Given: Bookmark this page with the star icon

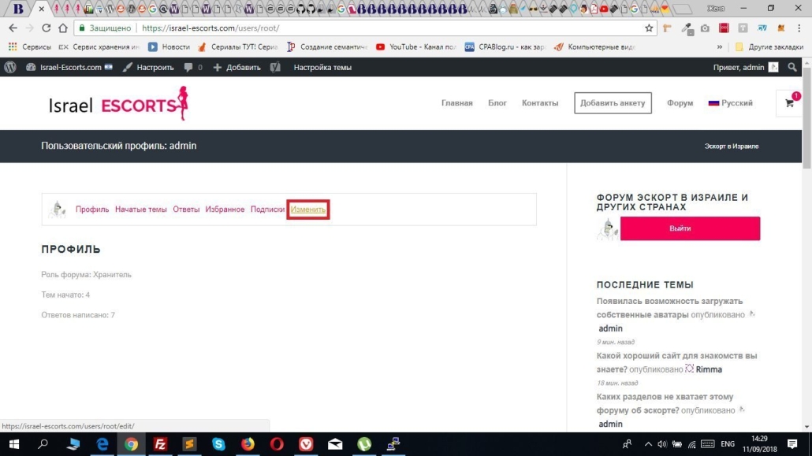Looking at the screenshot, I should 649,28.
